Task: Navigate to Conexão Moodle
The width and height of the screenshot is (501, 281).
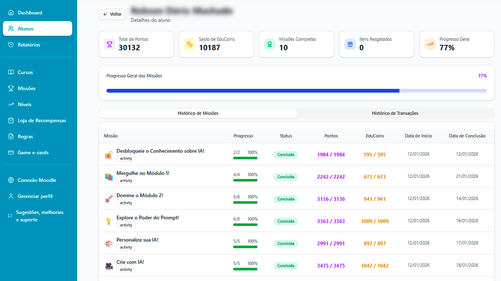Action: click(x=37, y=180)
